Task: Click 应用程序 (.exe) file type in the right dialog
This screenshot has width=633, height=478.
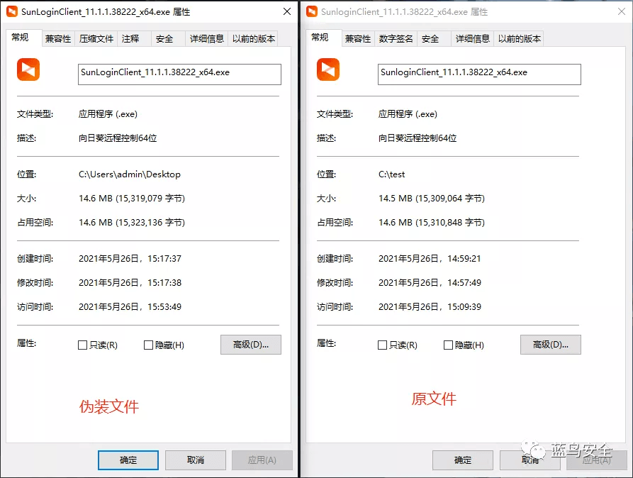Action: pyautogui.click(x=408, y=114)
